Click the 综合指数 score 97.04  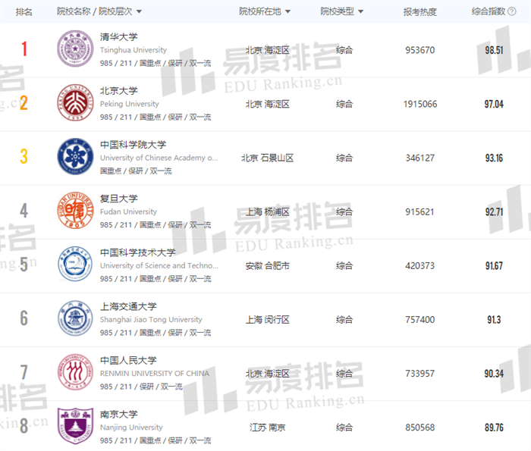[494, 104]
